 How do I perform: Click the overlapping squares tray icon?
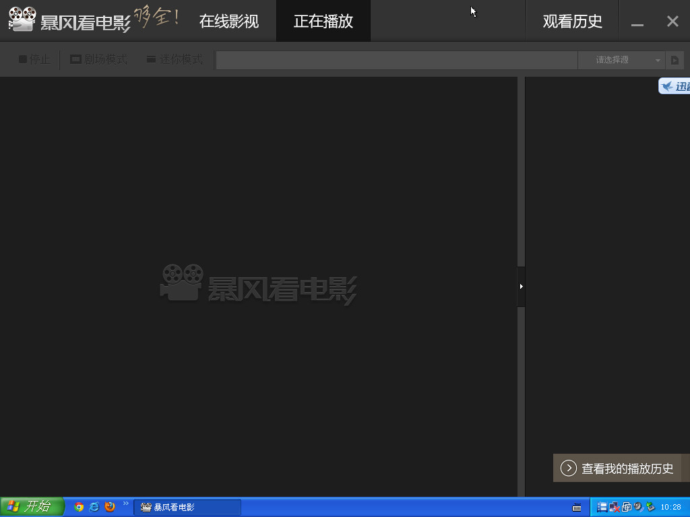(x=626, y=508)
